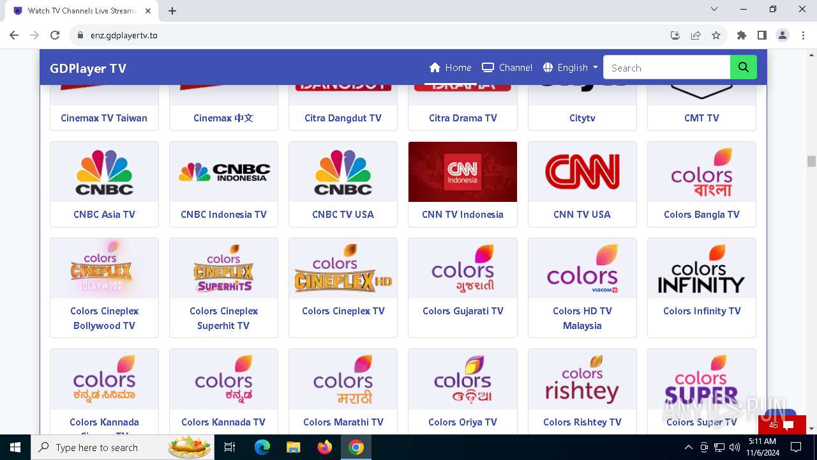Select the Watch TV Channels browser tab
This screenshot has height=460, width=817.
tap(82, 11)
